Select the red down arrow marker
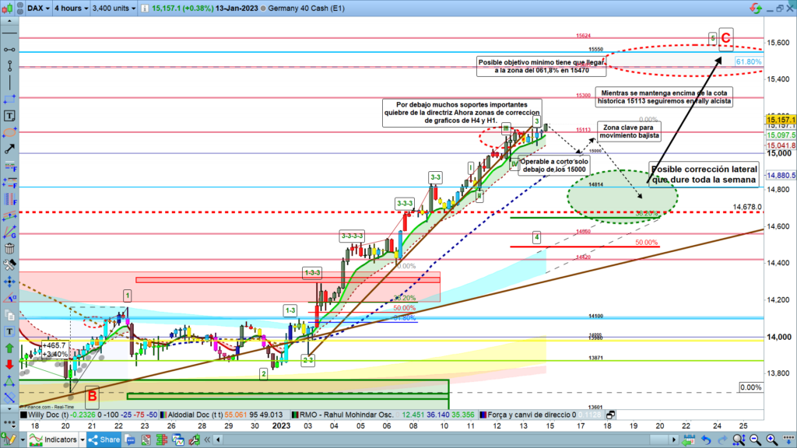The height and width of the screenshot is (448, 797). point(9,365)
